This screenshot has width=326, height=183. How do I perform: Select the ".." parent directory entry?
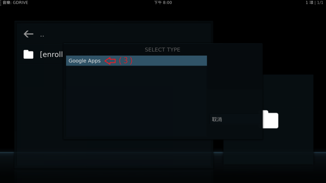42,35
